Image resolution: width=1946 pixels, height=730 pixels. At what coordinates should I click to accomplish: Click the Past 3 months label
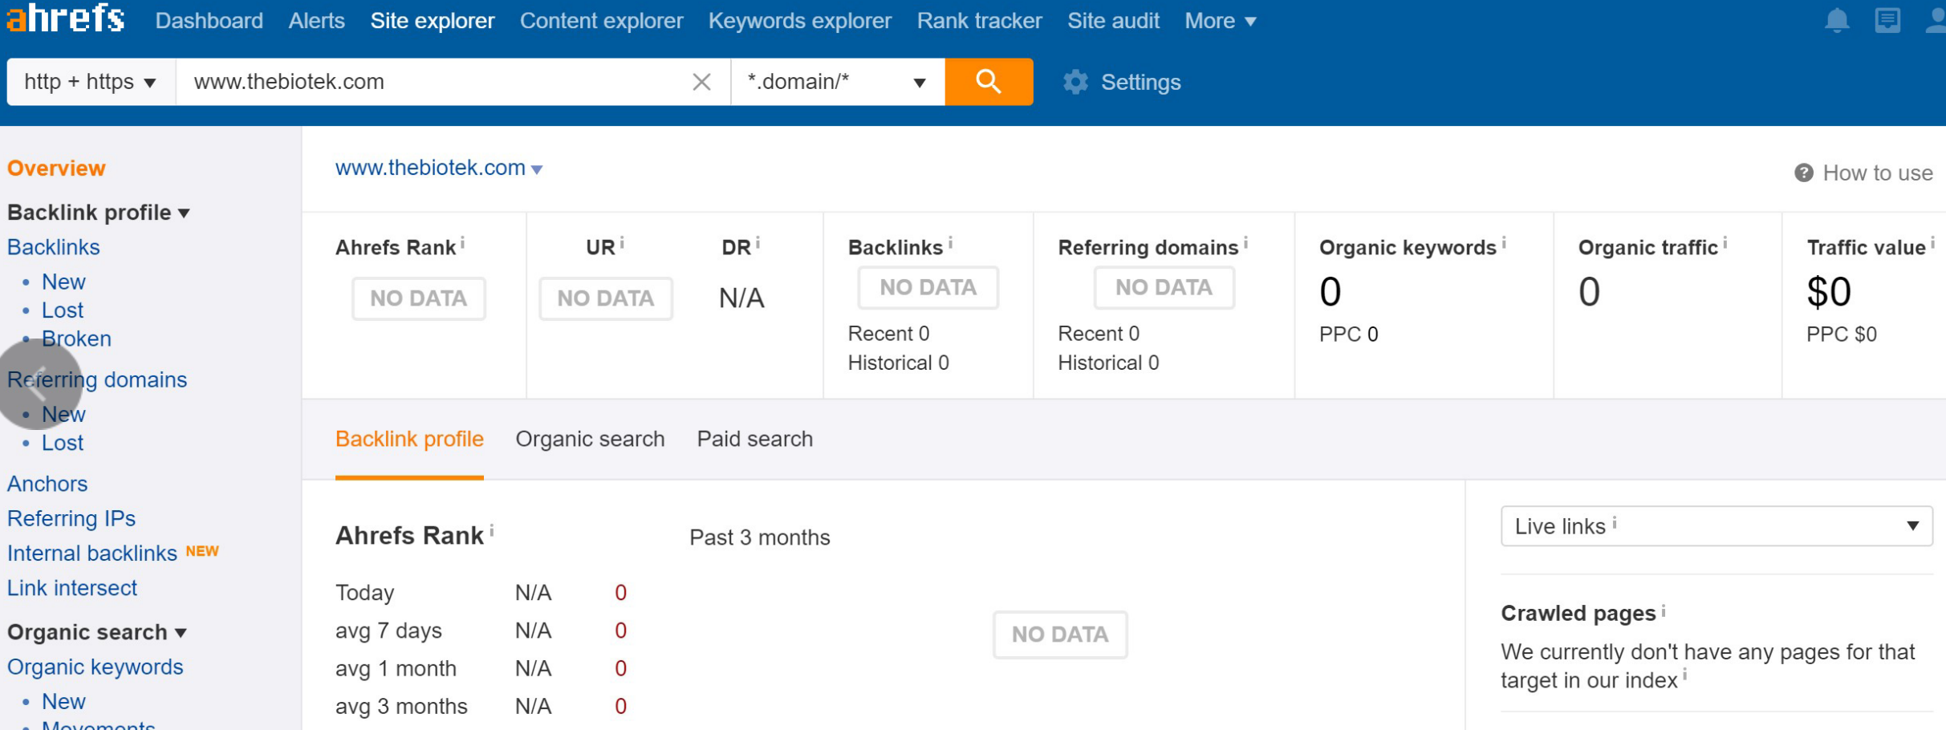pyautogui.click(x=759, y=537)
